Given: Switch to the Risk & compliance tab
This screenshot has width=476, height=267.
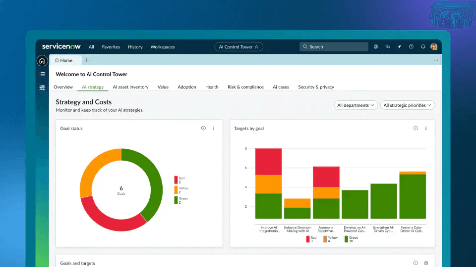Looking at the screenshot, I should pos(245,87).
